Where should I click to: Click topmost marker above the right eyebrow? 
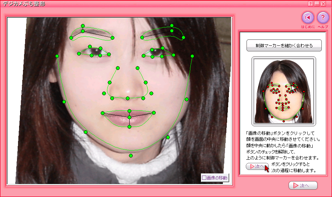[172, 25]
